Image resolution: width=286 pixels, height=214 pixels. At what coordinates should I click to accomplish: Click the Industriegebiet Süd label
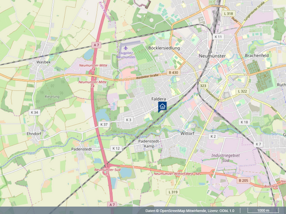tap(225, 158)
